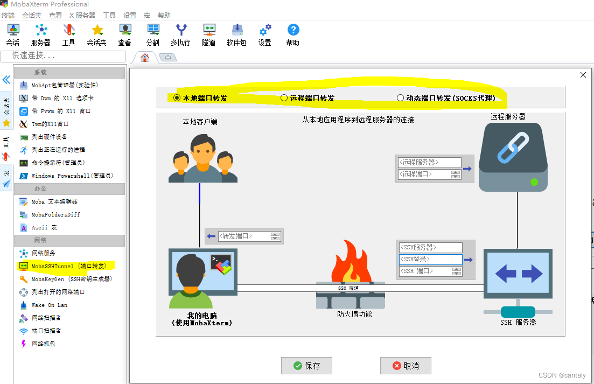Click the 保存 (Save) button
The width and height of the screenshot is (594, 384).
pos(306,366)
